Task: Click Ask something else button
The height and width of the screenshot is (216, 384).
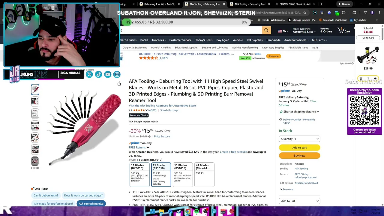Action: [91, 204]
